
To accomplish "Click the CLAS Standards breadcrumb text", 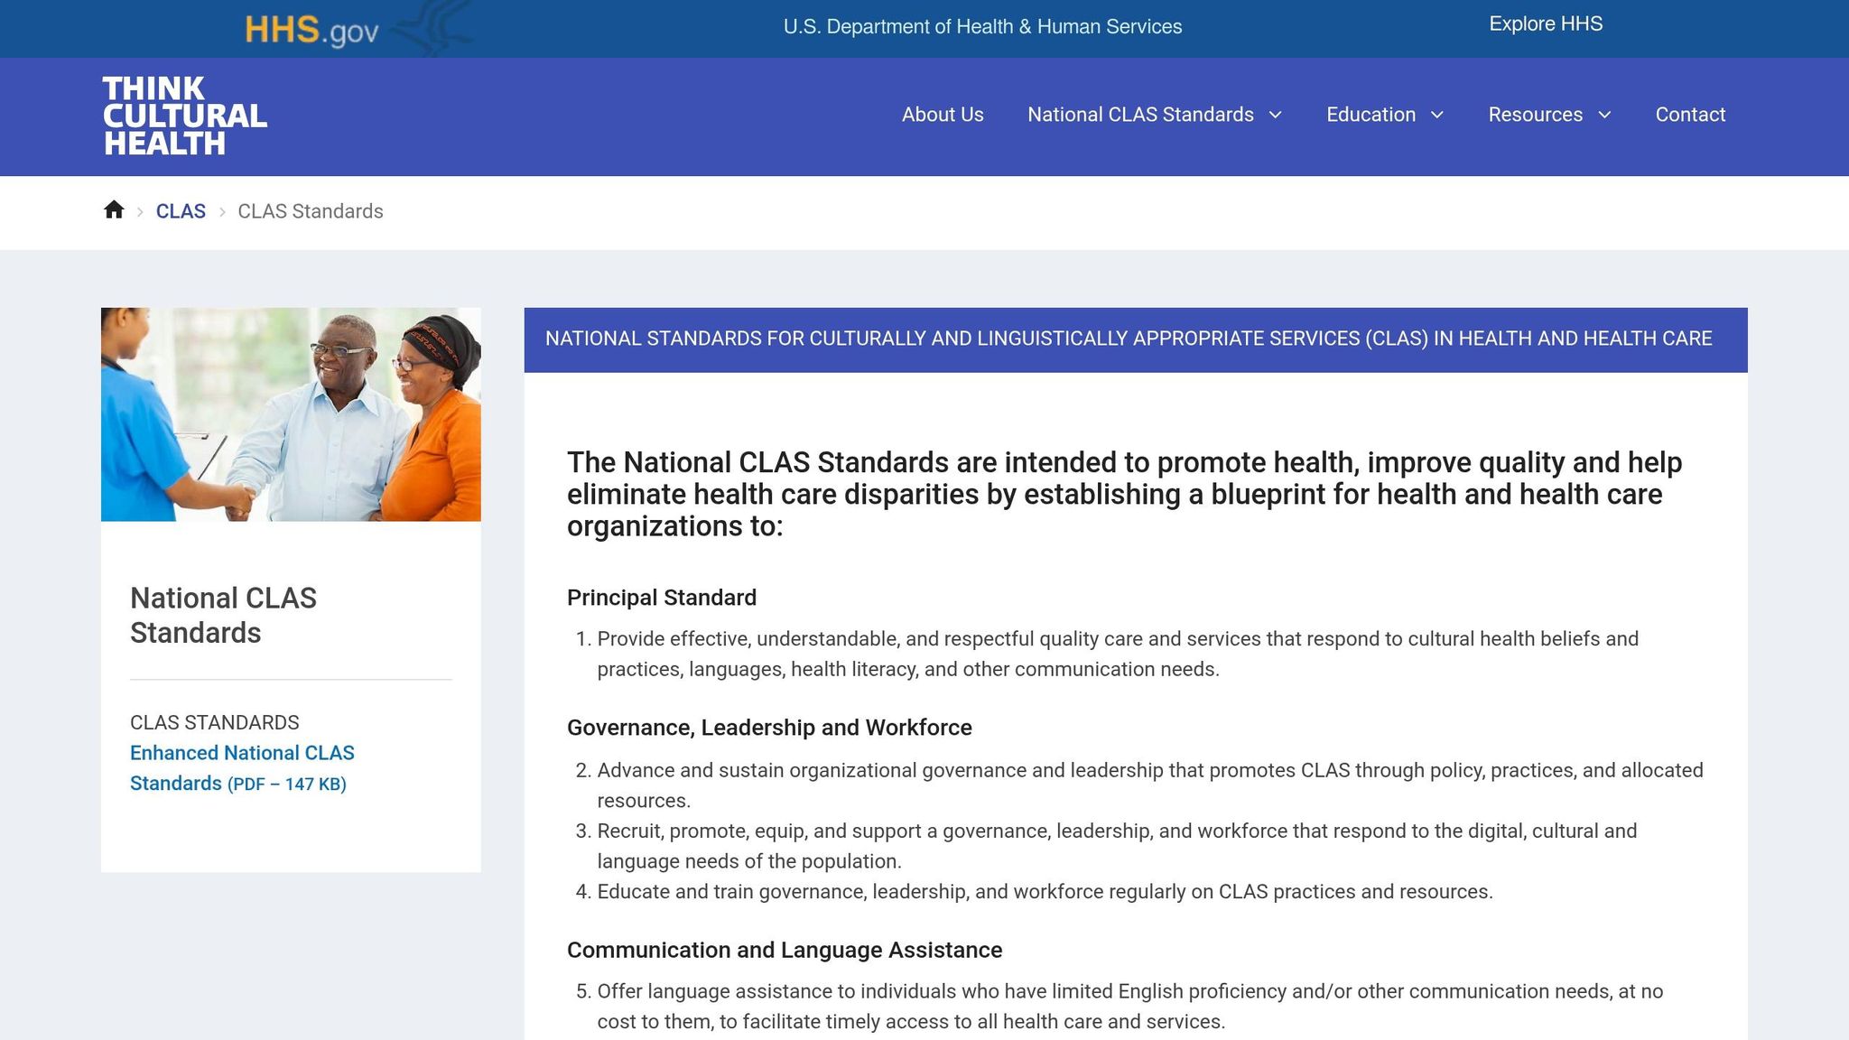I will pos(310,211).
